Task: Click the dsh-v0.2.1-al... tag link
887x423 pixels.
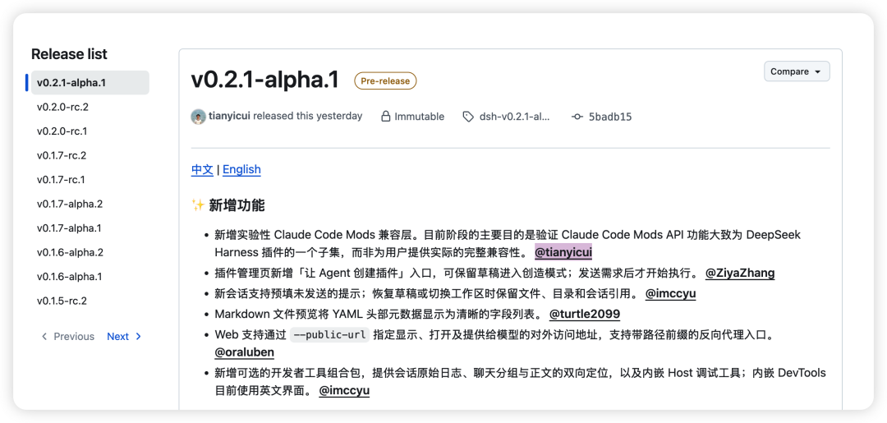Action: click(514, 117)
